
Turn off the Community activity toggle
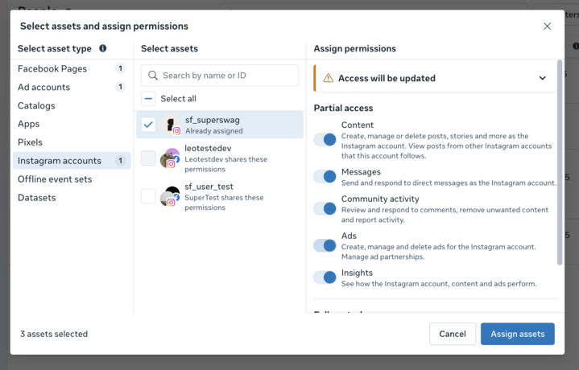(325, 208)
